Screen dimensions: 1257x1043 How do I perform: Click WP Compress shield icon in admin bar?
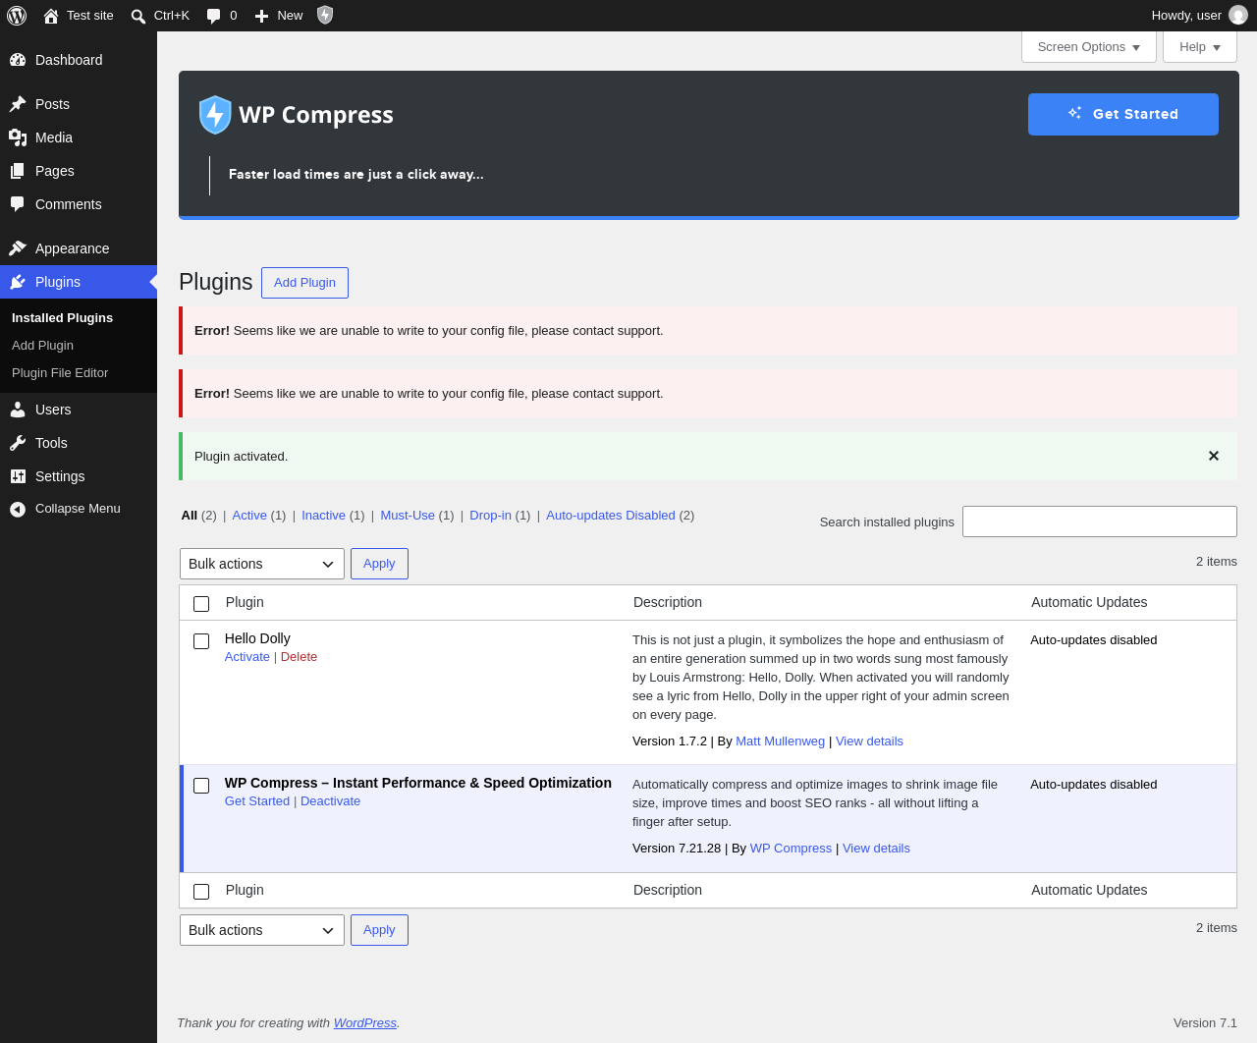325,15
